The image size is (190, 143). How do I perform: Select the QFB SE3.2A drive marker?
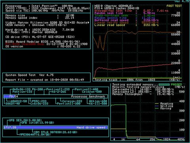click(x=25, y=120)
